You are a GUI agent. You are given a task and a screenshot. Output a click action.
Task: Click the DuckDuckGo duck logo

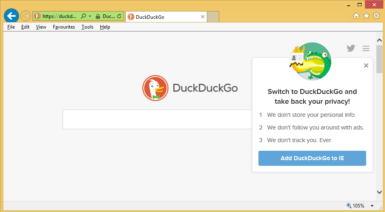(155, 88)
